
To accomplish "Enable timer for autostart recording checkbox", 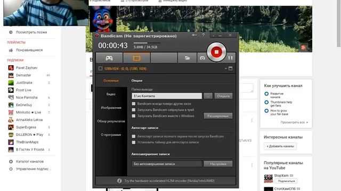I will [x=134, y=142].
